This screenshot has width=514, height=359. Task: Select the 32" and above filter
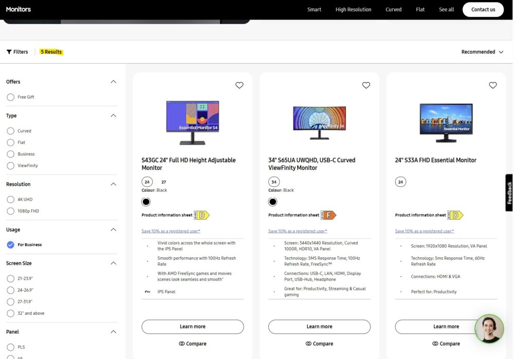(10, 313)
